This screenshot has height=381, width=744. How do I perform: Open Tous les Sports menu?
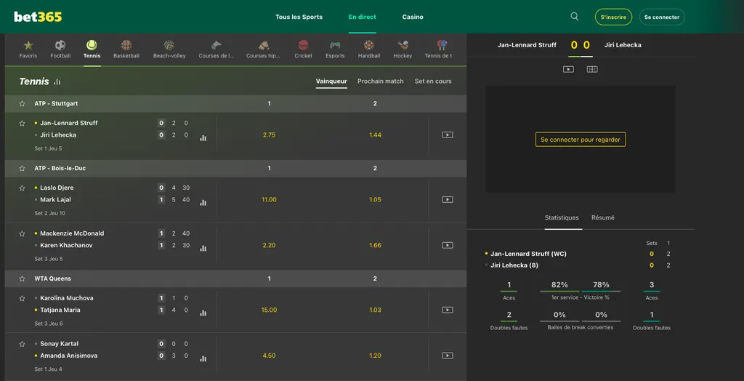click(x=299, y=17)
